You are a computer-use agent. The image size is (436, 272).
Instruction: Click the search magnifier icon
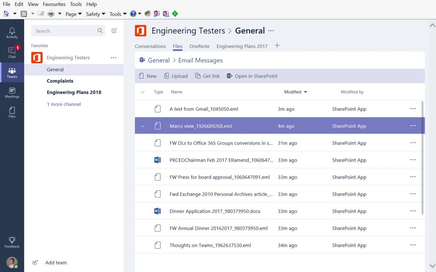point(100,31)
